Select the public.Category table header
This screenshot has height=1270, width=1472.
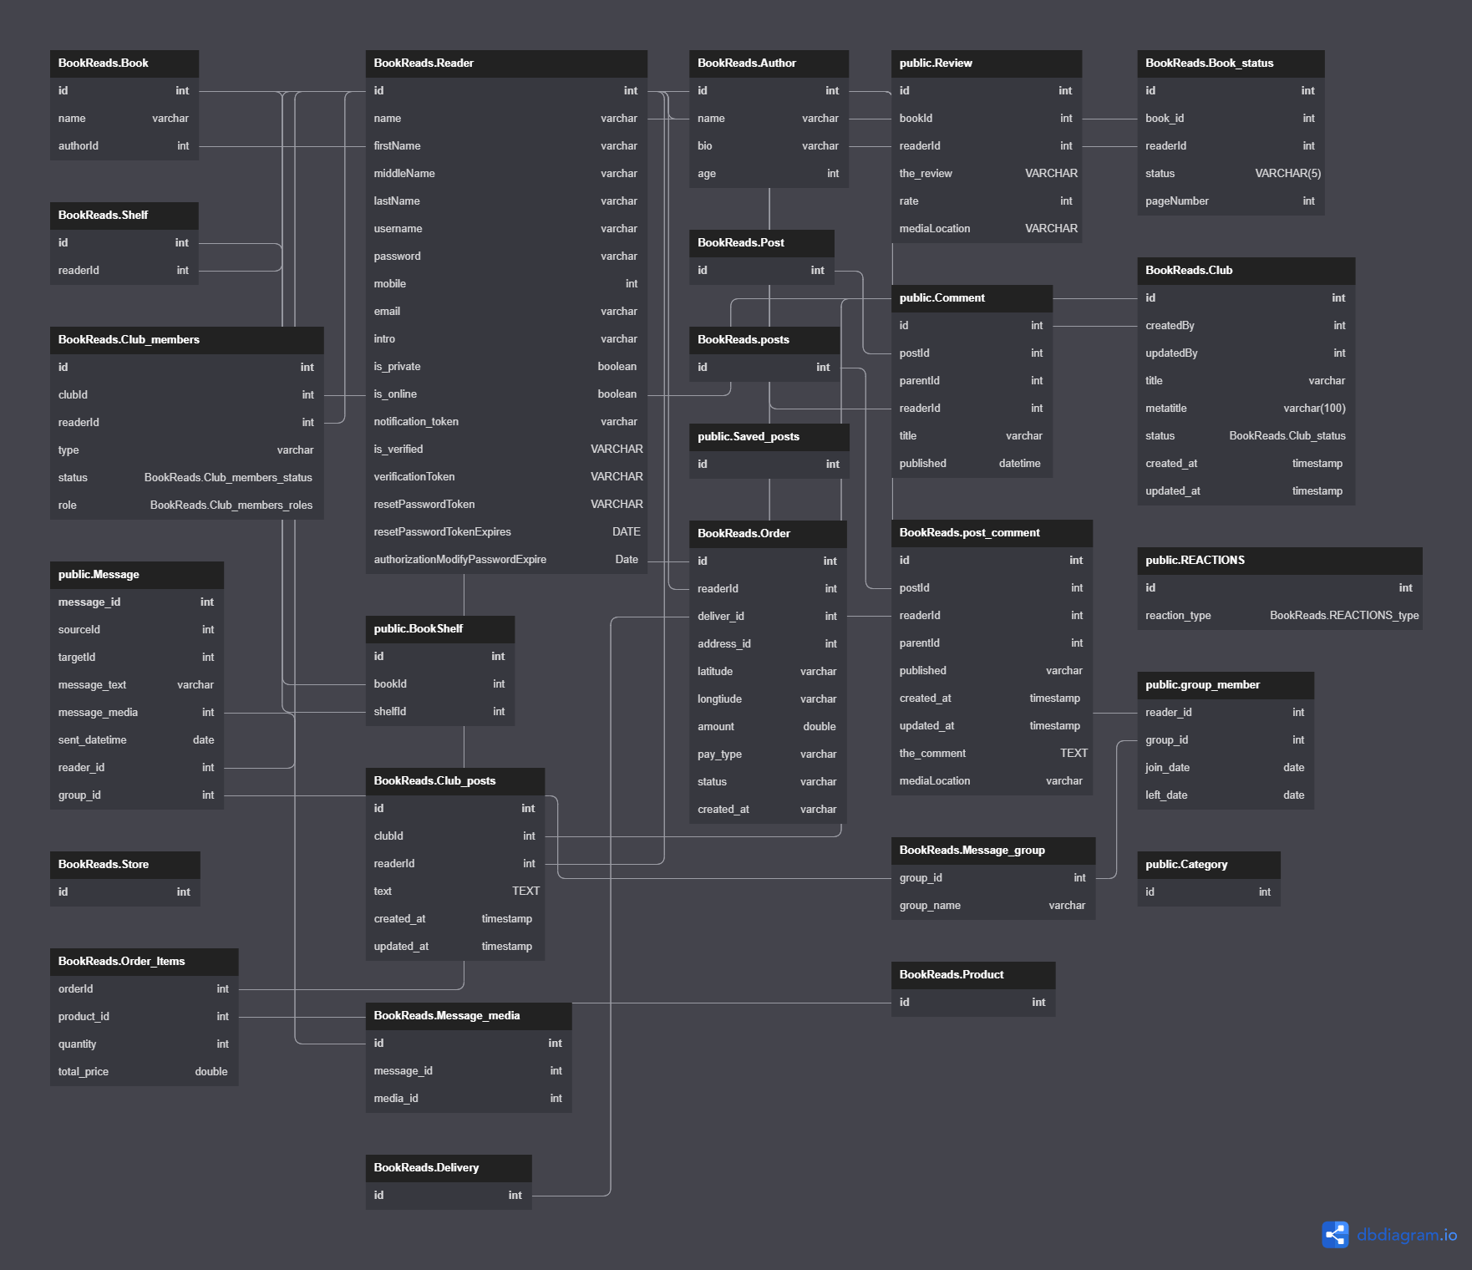coord(1209,865)
